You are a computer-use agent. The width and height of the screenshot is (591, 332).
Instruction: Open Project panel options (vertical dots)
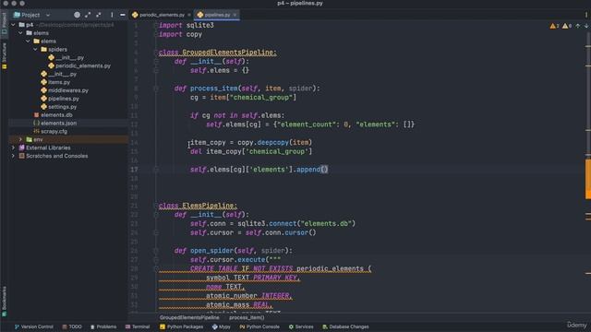(112, 15)
